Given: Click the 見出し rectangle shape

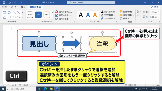Looking at the screenshot, I should tap(39, 44).
